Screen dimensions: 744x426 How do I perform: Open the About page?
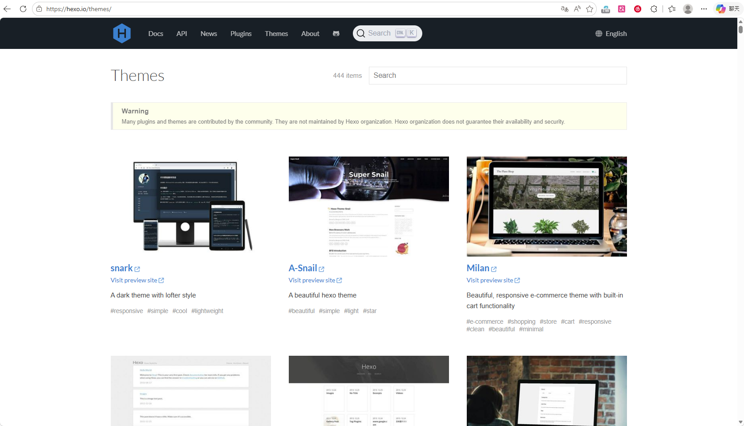[310, 34]
